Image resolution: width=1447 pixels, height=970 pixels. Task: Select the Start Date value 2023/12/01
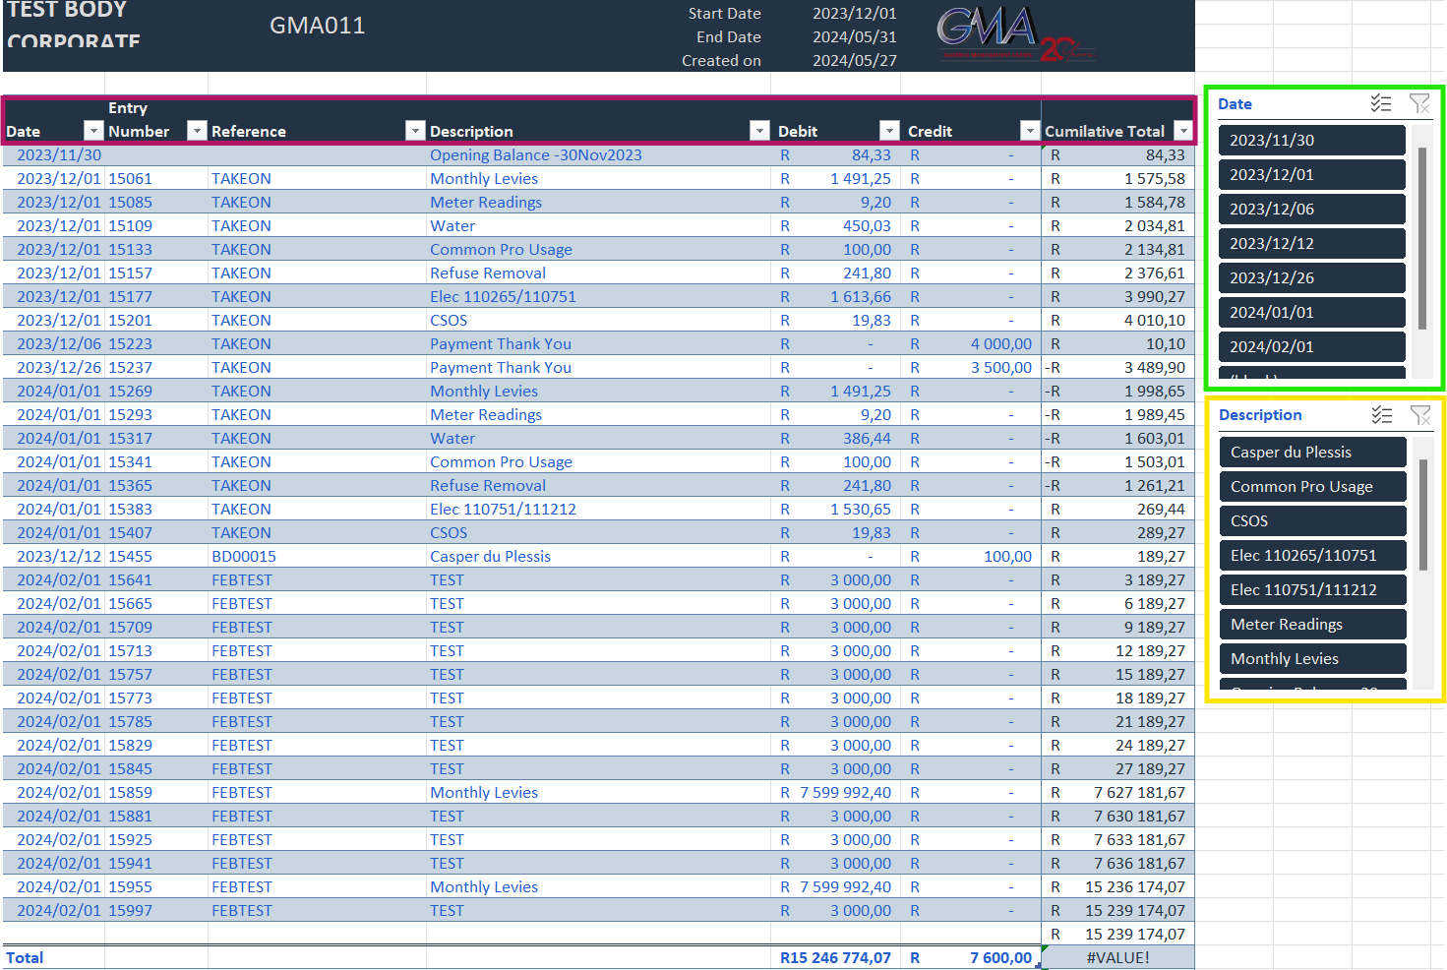[854, 14]
